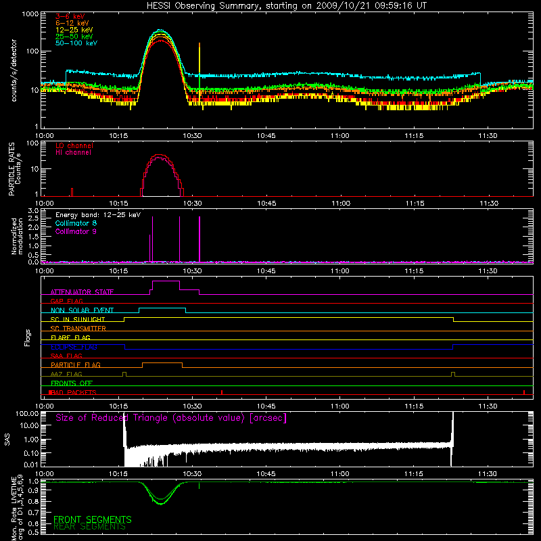
Task: Select the "SAA FLAG" label
Action: coord(66,356)
